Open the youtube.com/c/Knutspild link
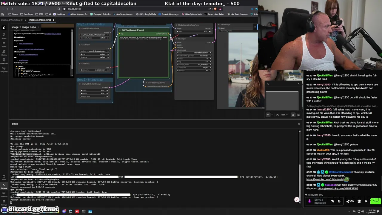 325,179
